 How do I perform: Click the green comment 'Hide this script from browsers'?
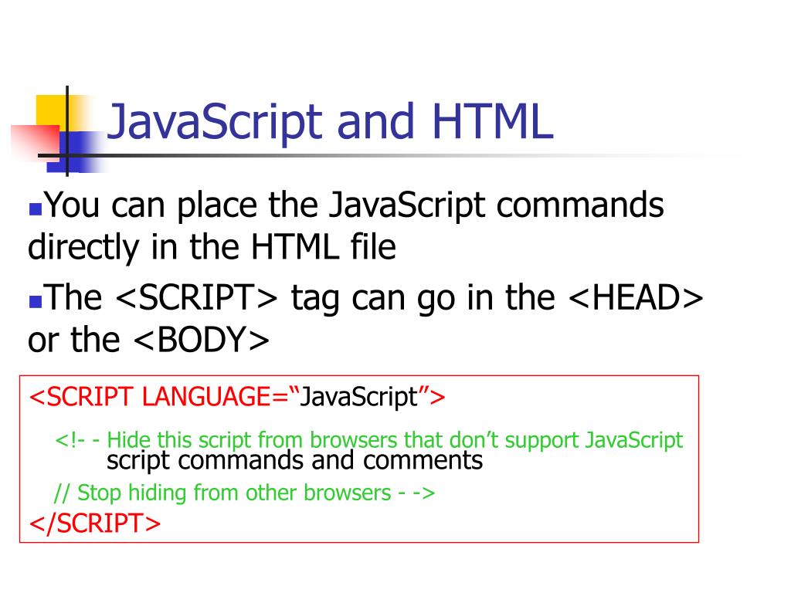(x=253, y=439)
